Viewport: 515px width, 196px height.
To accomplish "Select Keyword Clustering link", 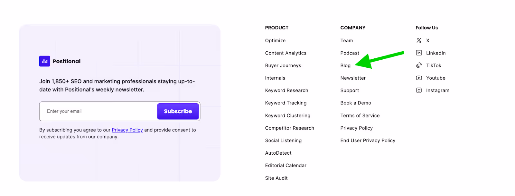I will [288, 115].
